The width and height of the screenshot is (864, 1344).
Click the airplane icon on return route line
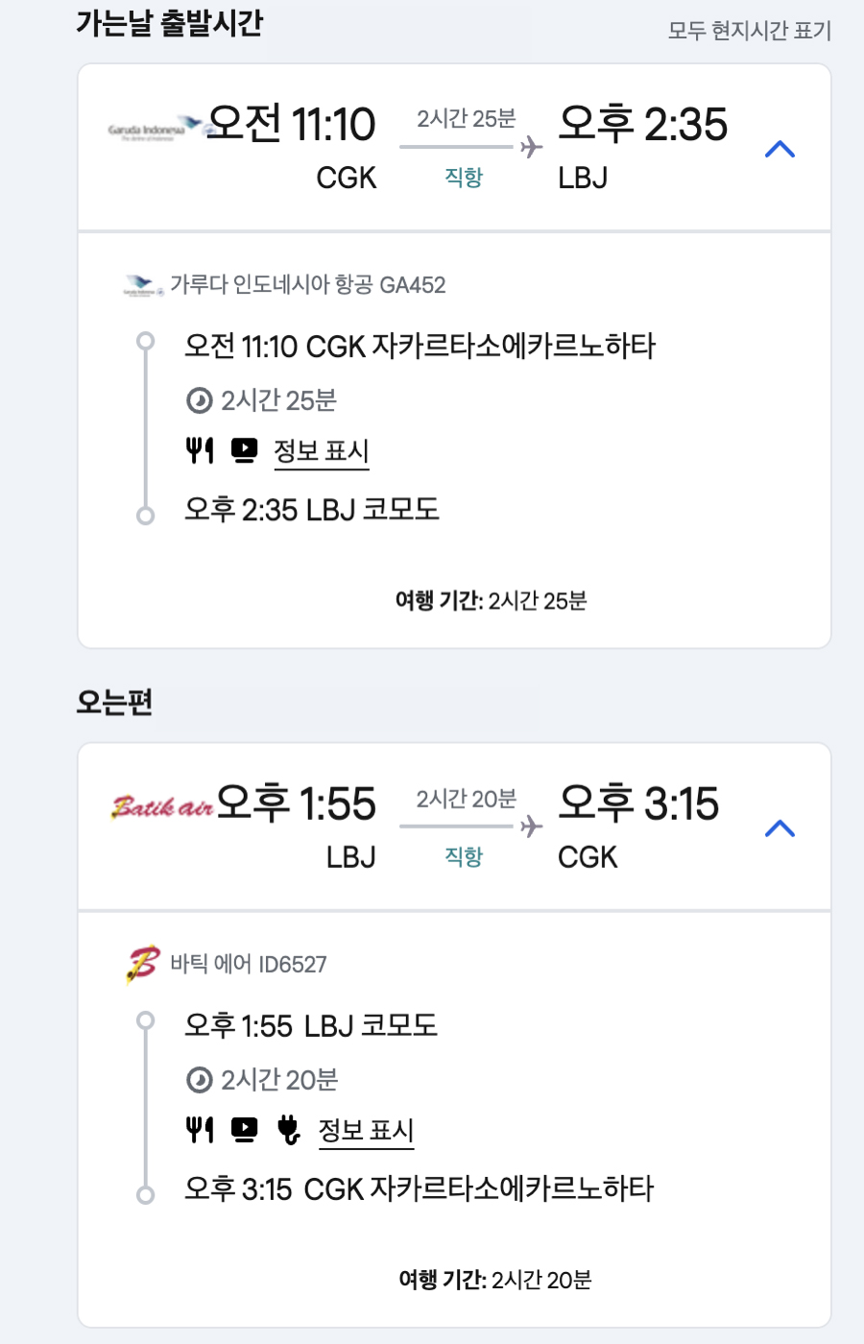tap(531, 827)
